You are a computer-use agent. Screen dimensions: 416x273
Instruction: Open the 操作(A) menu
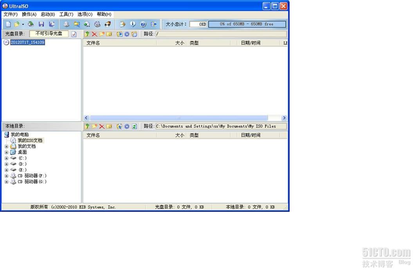[x=29, y=14]
